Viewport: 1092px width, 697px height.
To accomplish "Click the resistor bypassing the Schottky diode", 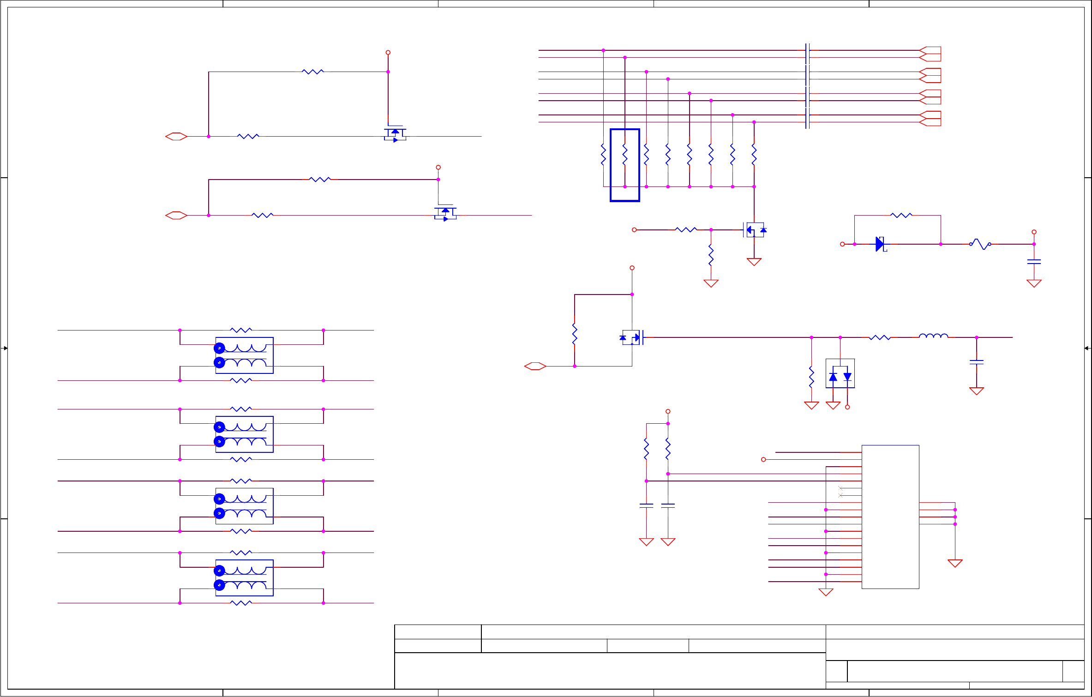I will (x=901, y=215).
